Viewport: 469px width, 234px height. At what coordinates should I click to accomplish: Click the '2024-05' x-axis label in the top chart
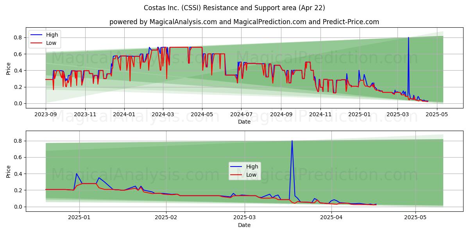coord(202,114)
